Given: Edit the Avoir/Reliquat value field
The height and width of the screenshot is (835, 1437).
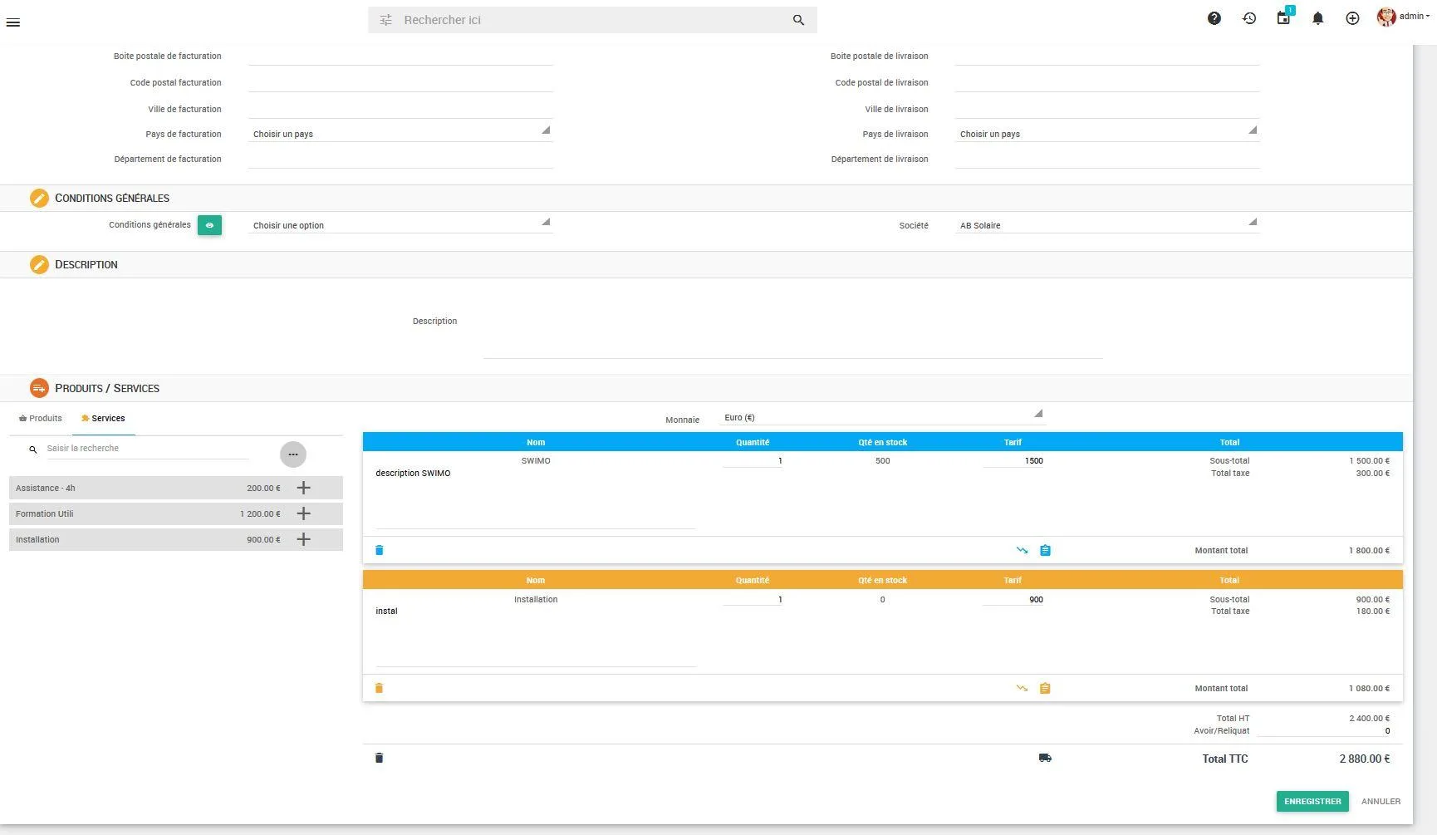Looking at the screenshot, I should (x=1324, y=731).
